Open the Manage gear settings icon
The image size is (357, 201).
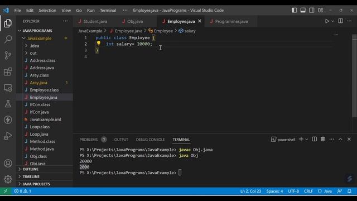click(x=8, y=179)
